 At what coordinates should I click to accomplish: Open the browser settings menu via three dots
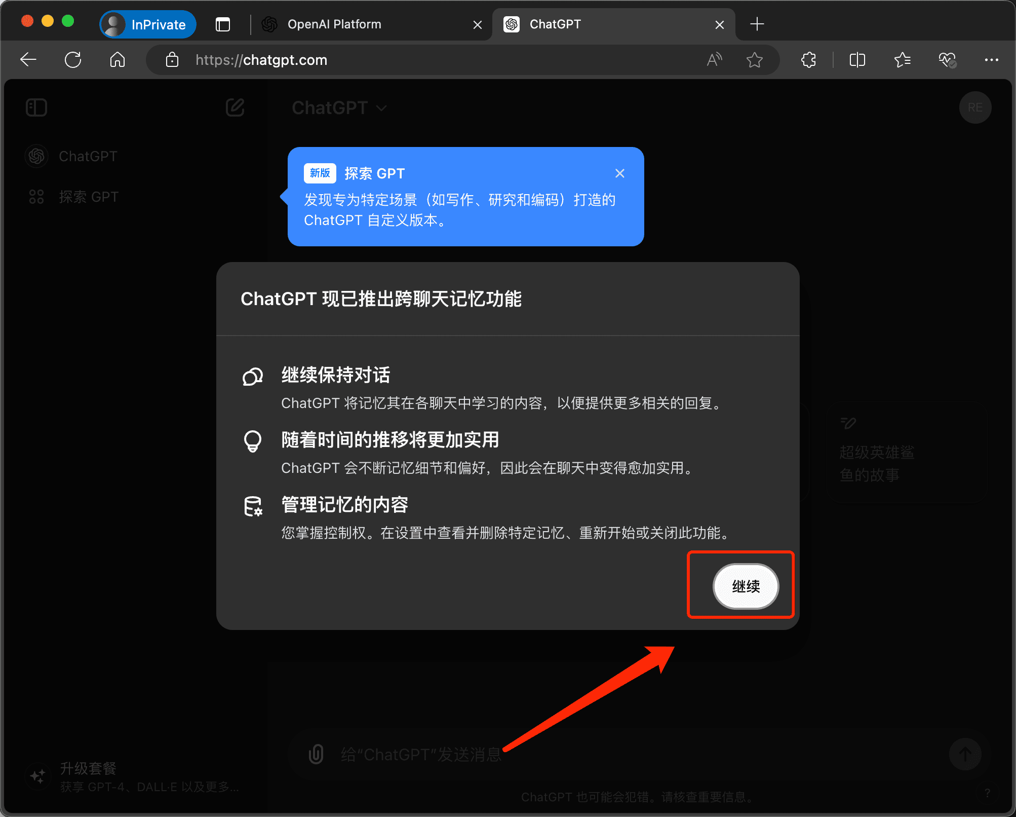pyautogui.click(x=991, y=60)
